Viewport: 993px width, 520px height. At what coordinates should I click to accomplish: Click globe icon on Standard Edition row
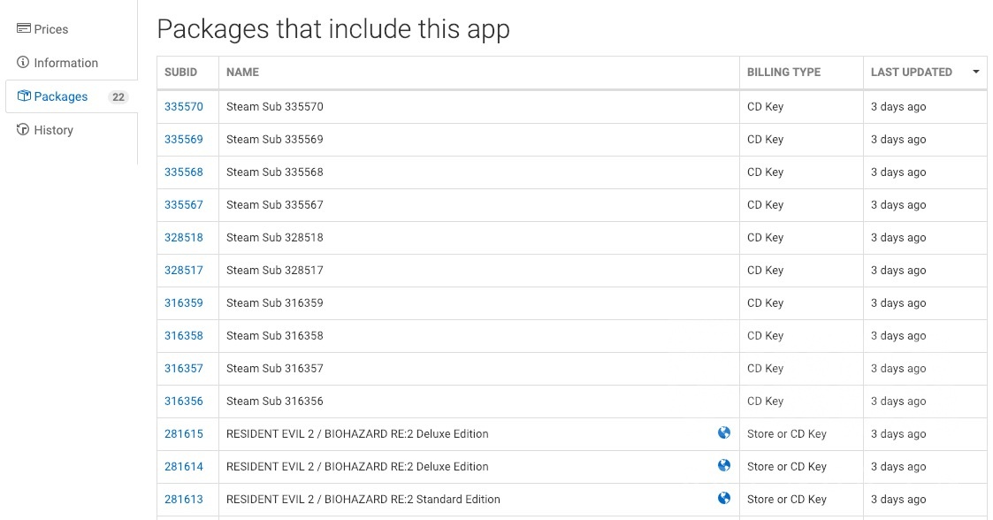[724, 499]
